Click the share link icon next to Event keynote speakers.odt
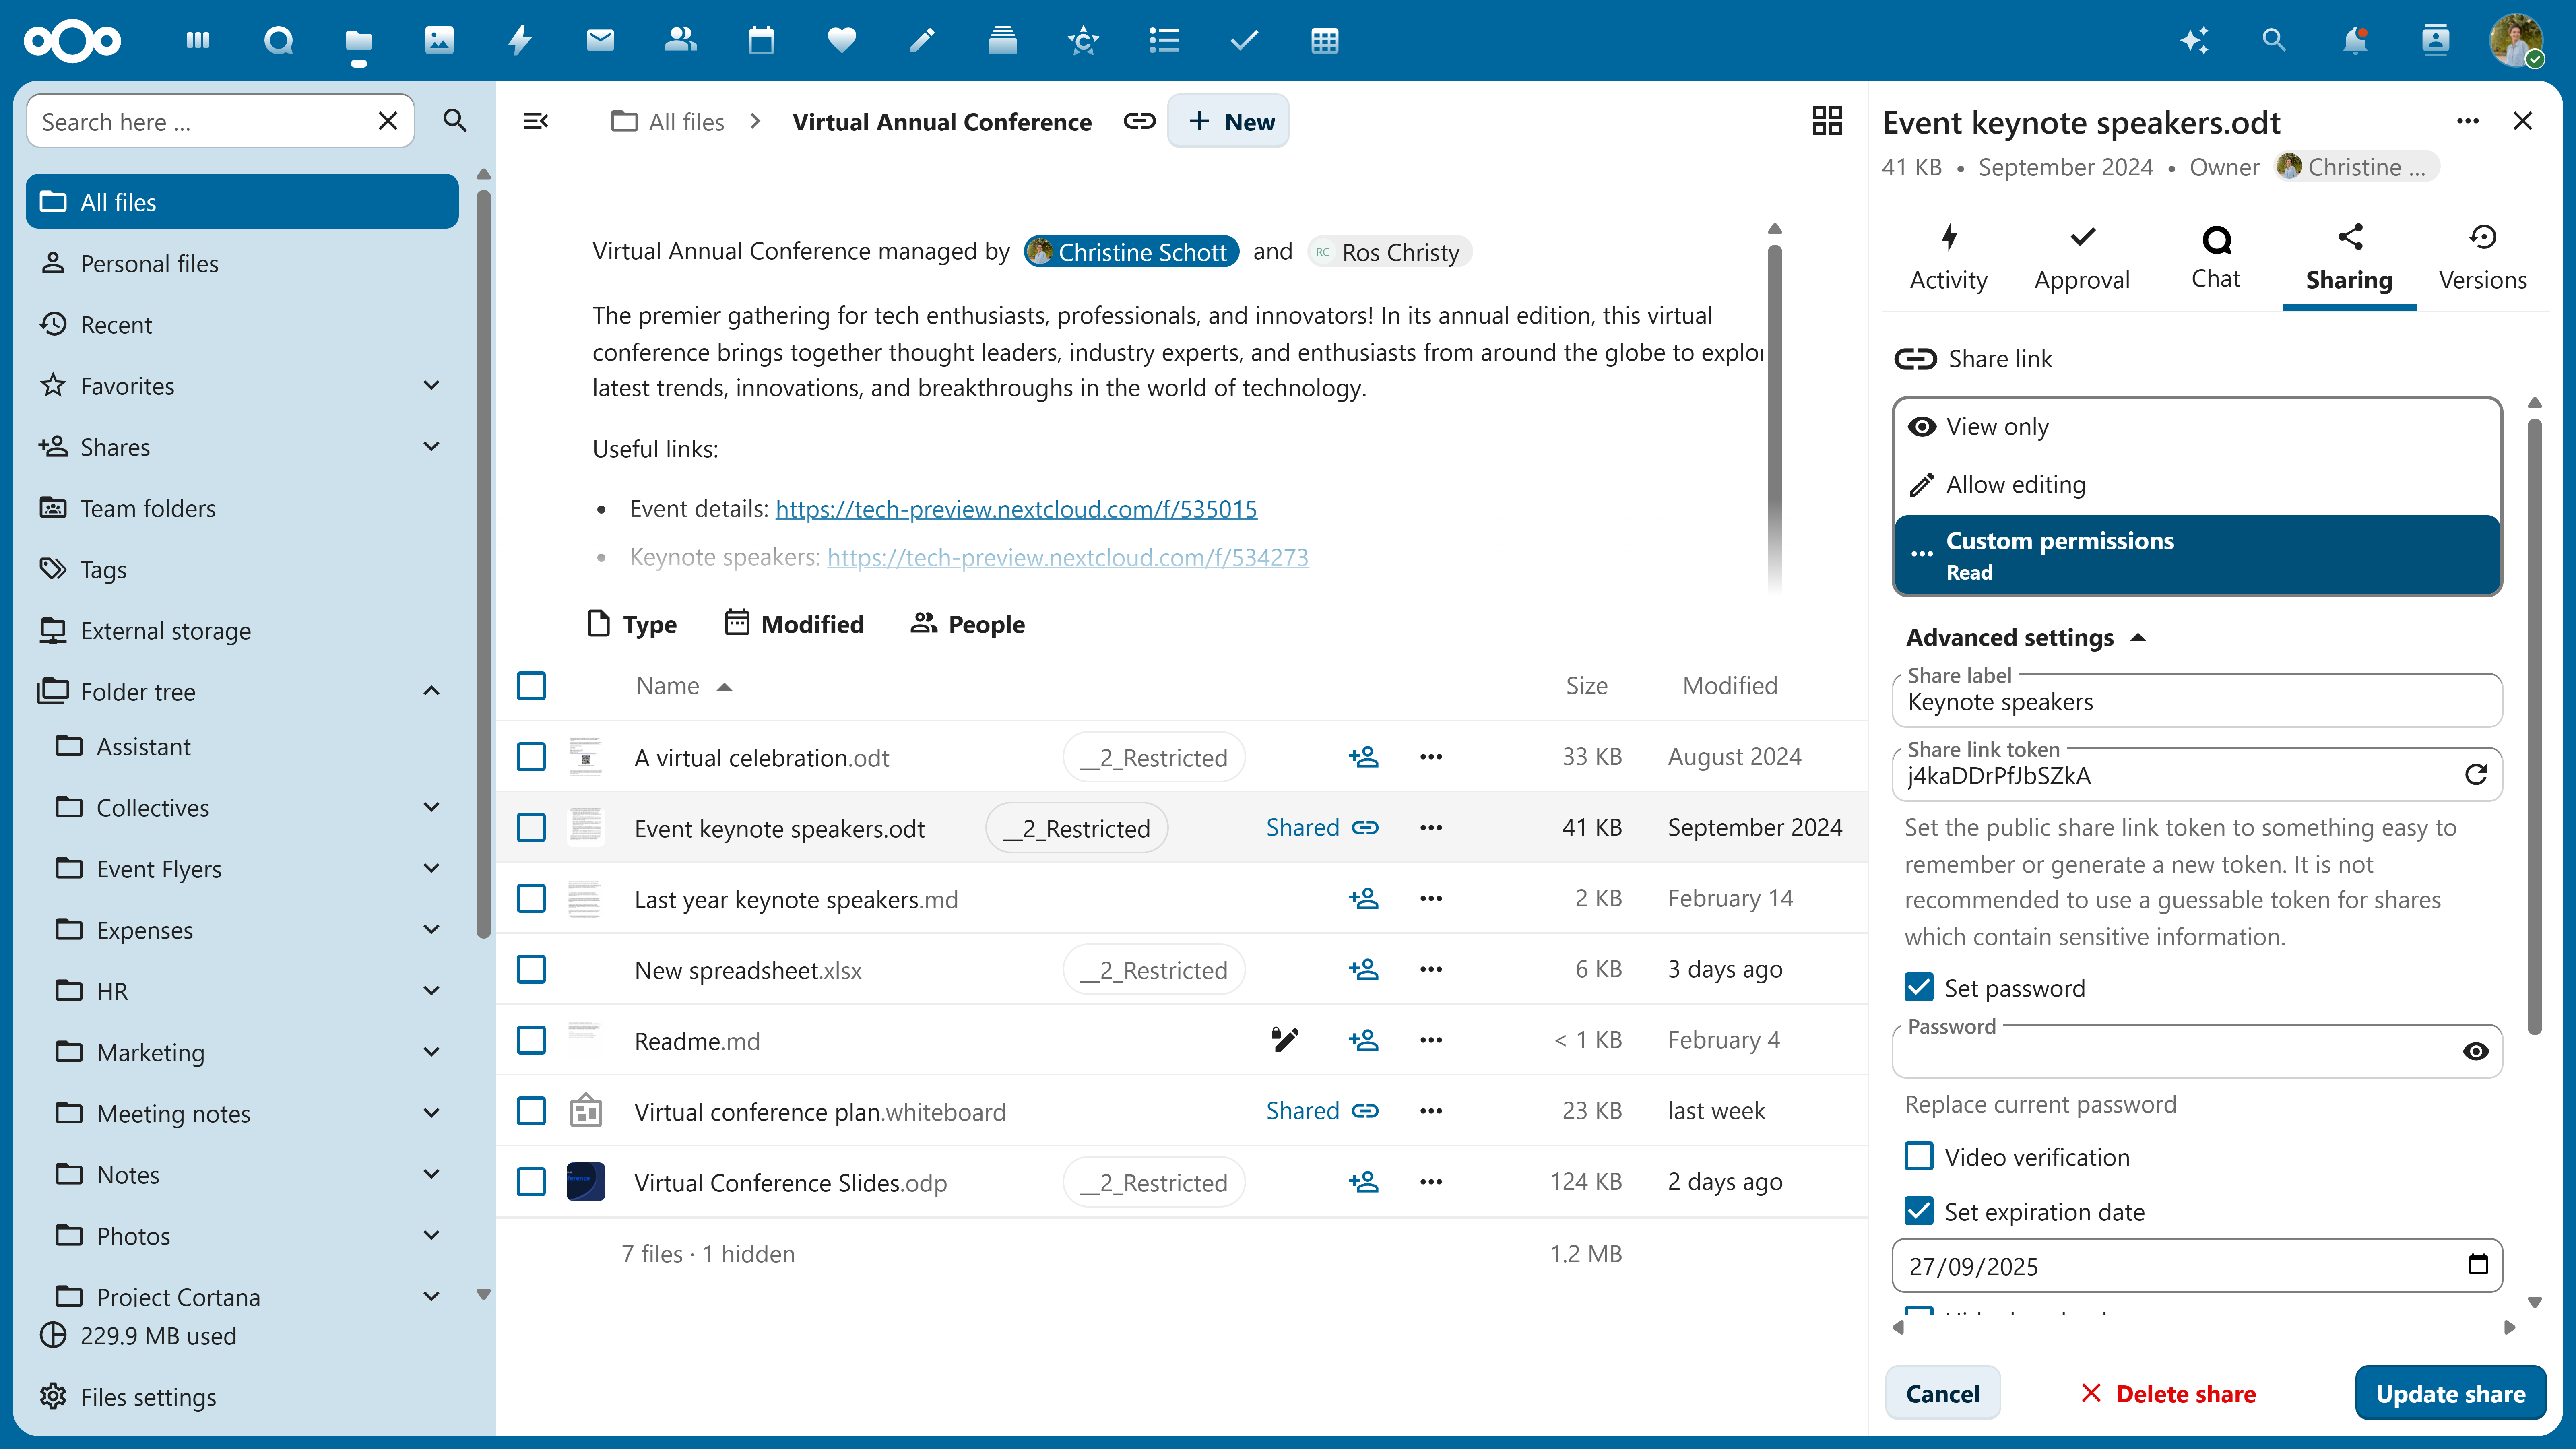 1364,827
